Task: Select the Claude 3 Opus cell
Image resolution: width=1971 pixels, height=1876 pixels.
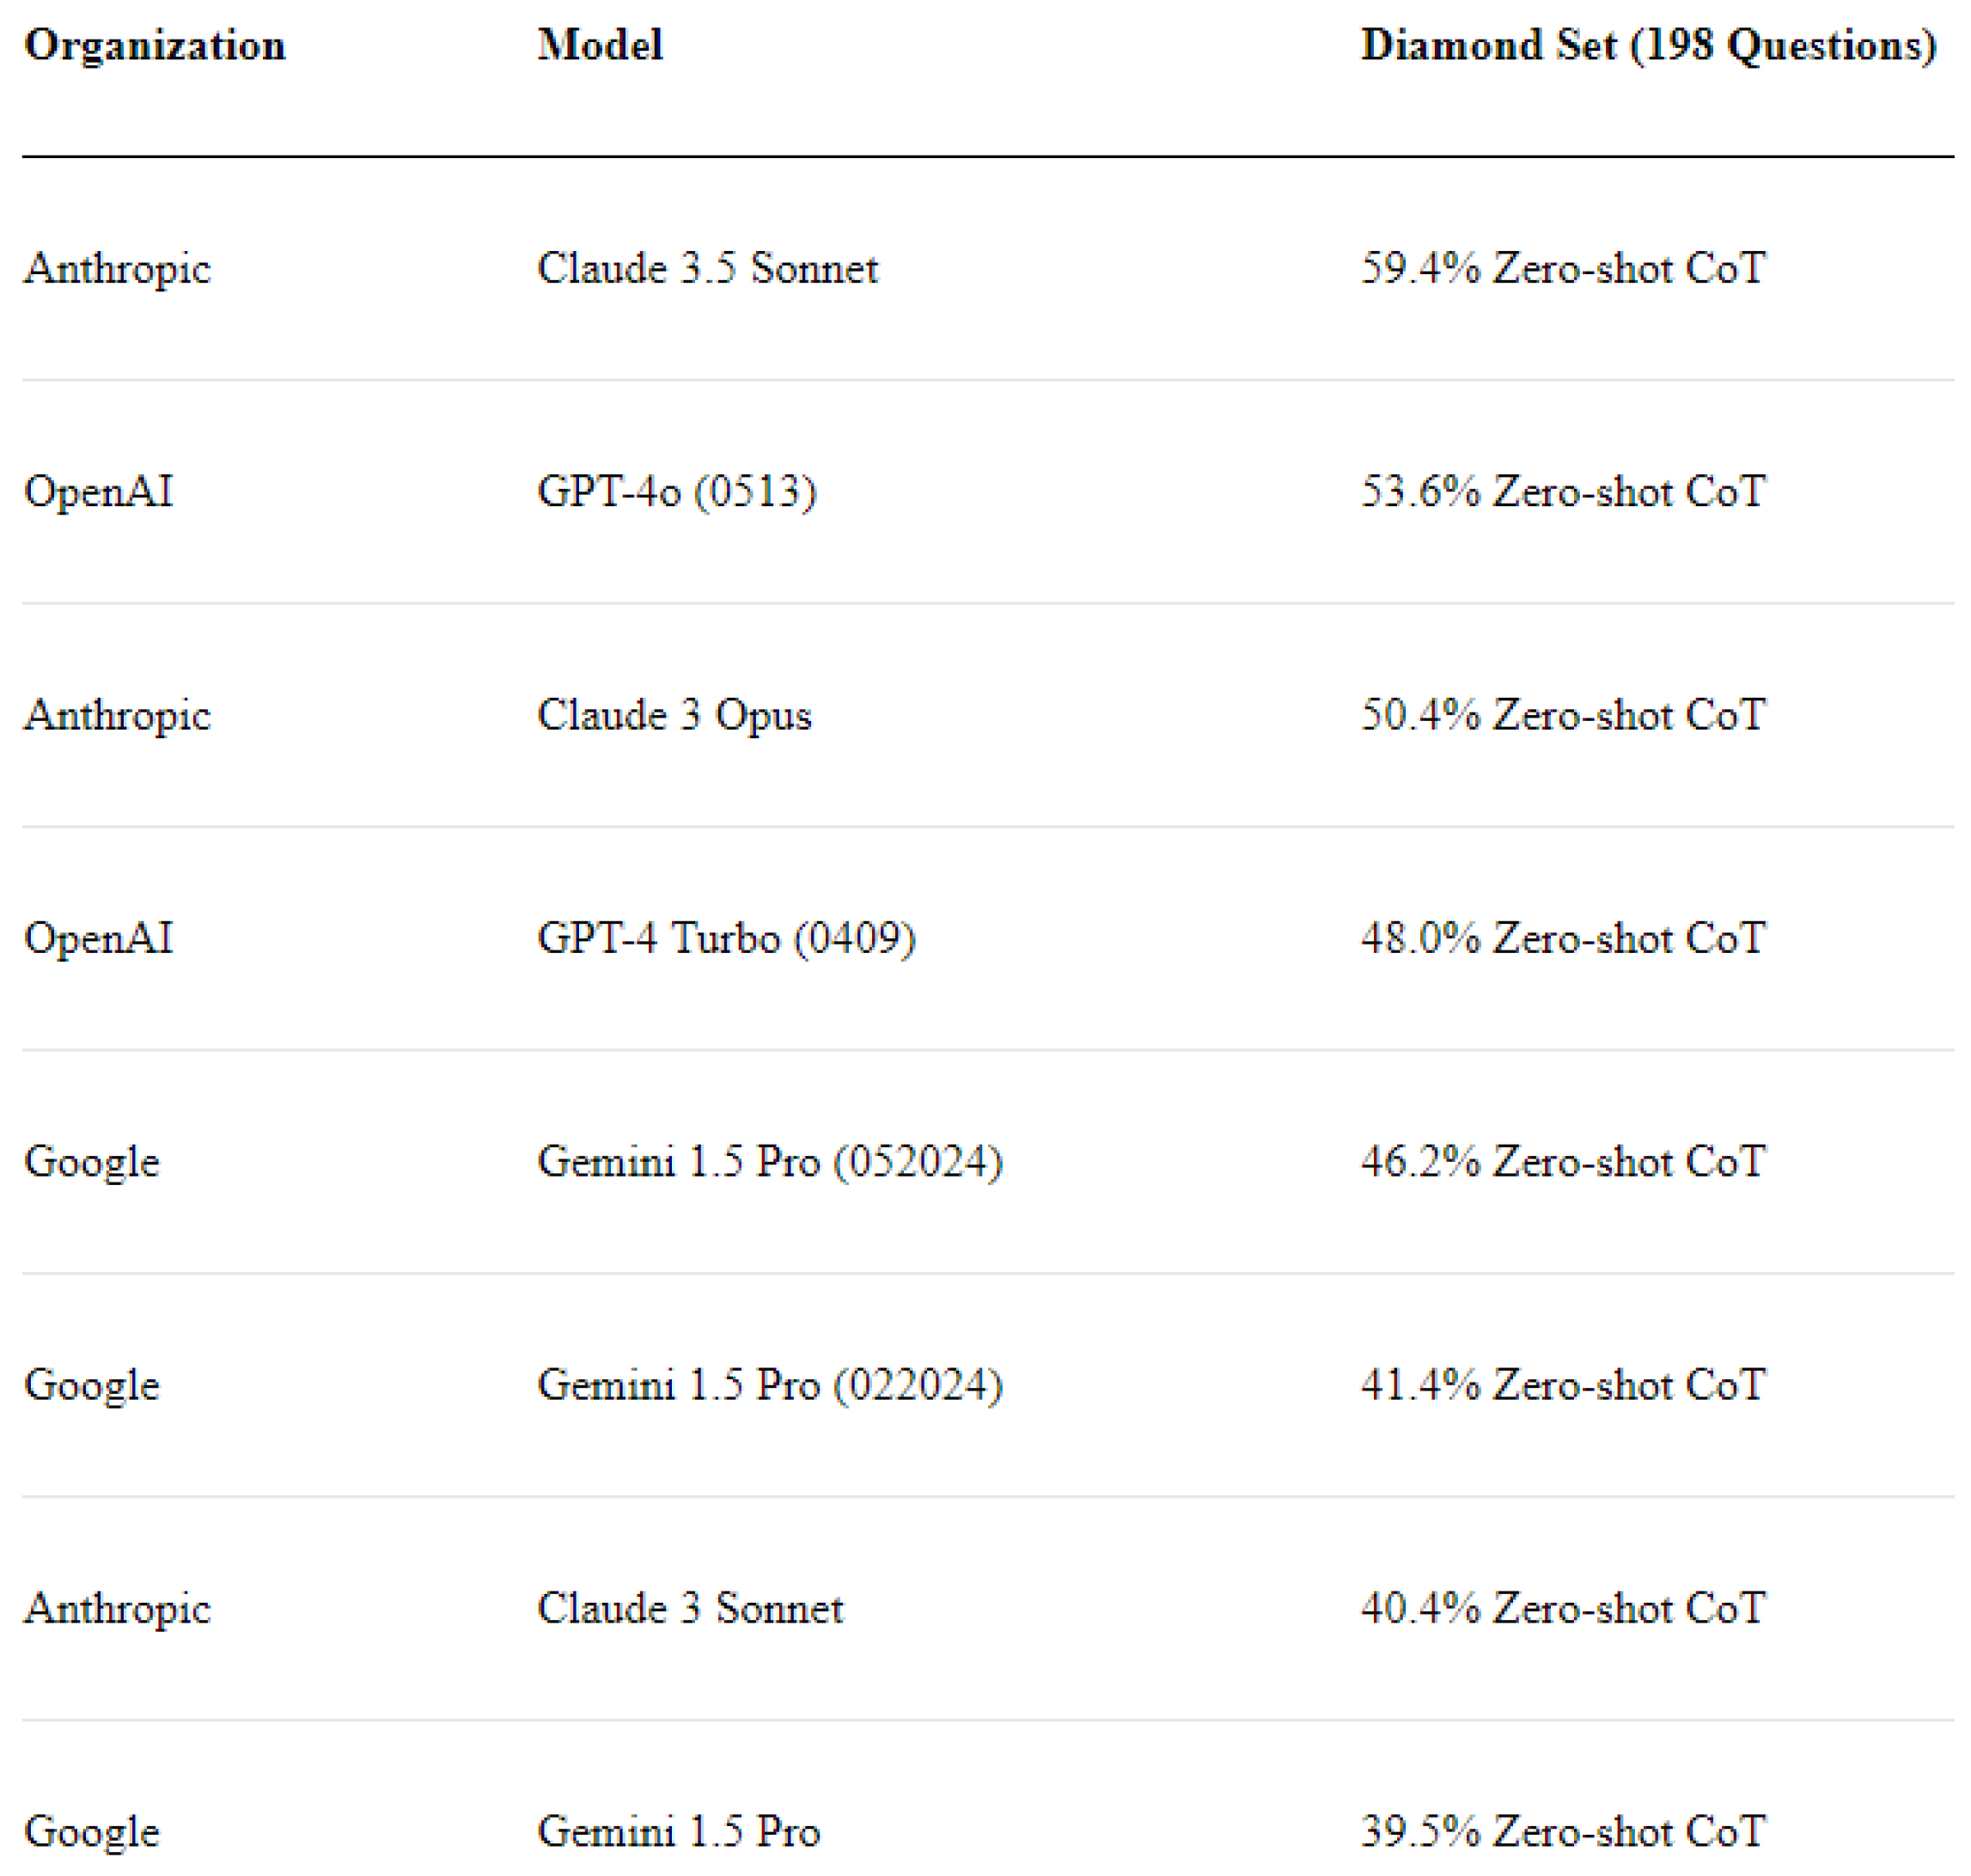Action: point(674,714)
